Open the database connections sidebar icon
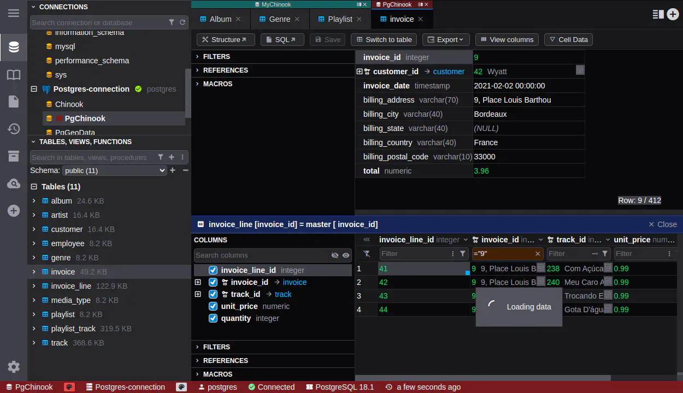 click(x=14, y=47)
